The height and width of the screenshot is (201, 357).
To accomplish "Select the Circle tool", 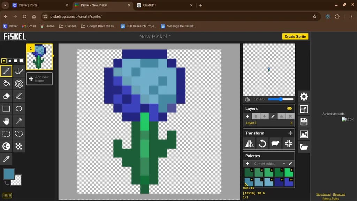I will 19,109.
